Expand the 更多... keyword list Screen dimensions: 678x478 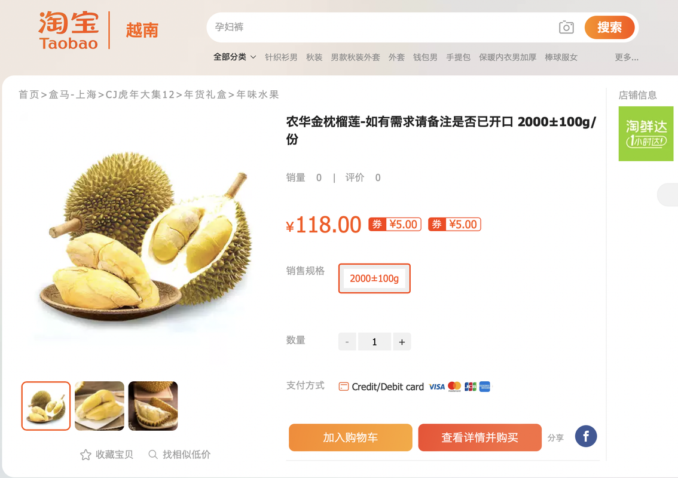pos(627,57)
